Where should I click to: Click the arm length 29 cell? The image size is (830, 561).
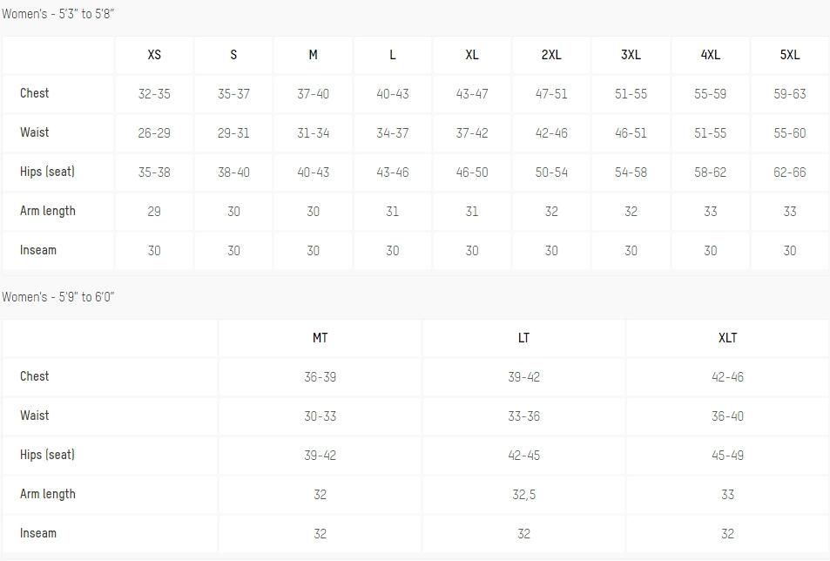[154, 211]
